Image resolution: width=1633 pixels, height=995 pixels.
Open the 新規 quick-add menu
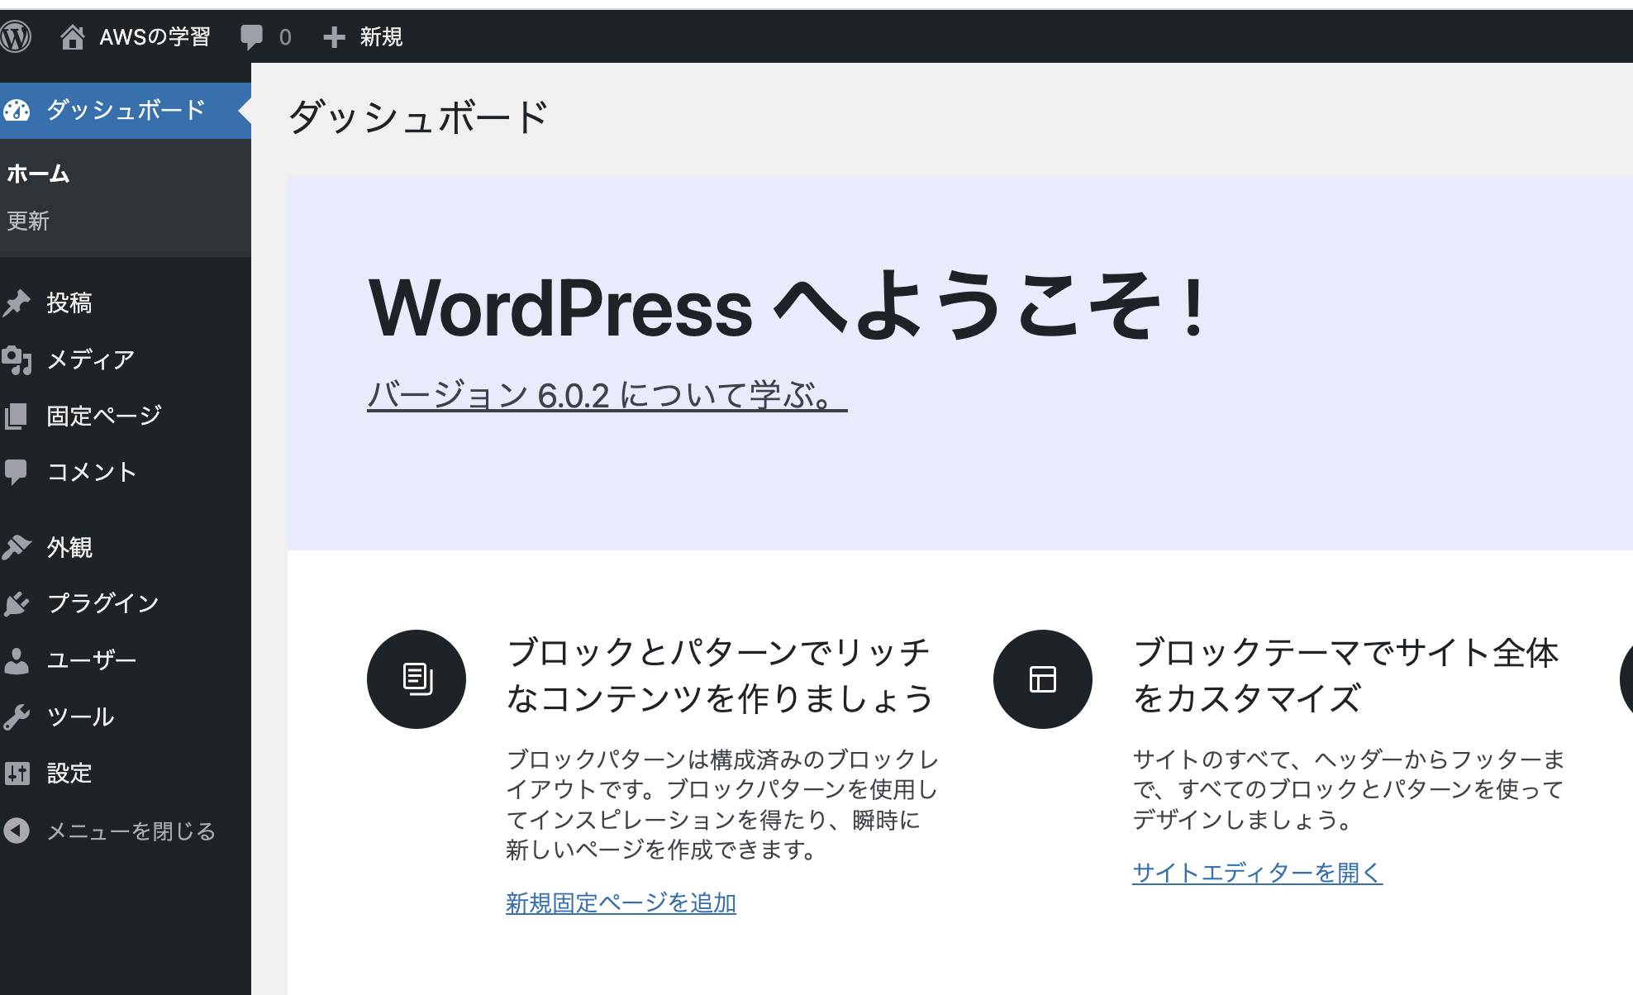364,36
